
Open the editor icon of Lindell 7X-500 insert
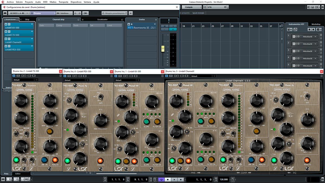point(9,32)
